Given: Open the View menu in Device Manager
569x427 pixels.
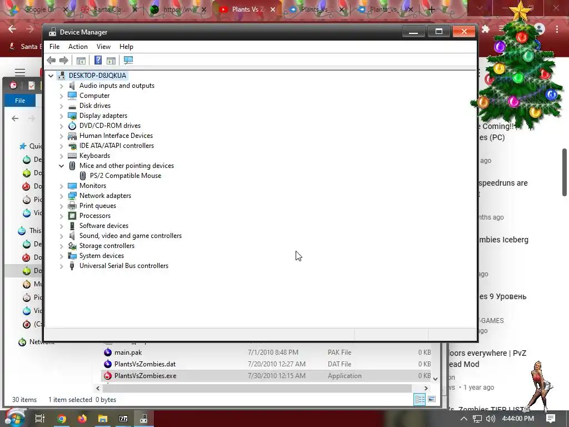Looking at the screenshot, I should click(103, 47).
